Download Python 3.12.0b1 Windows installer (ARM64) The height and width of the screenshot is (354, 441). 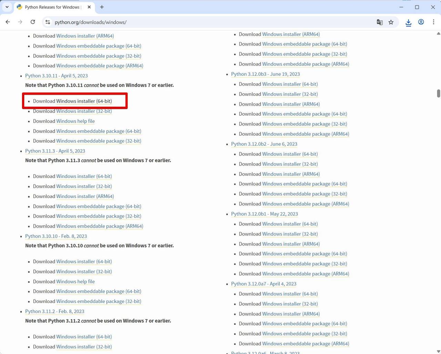pos(291,244)
